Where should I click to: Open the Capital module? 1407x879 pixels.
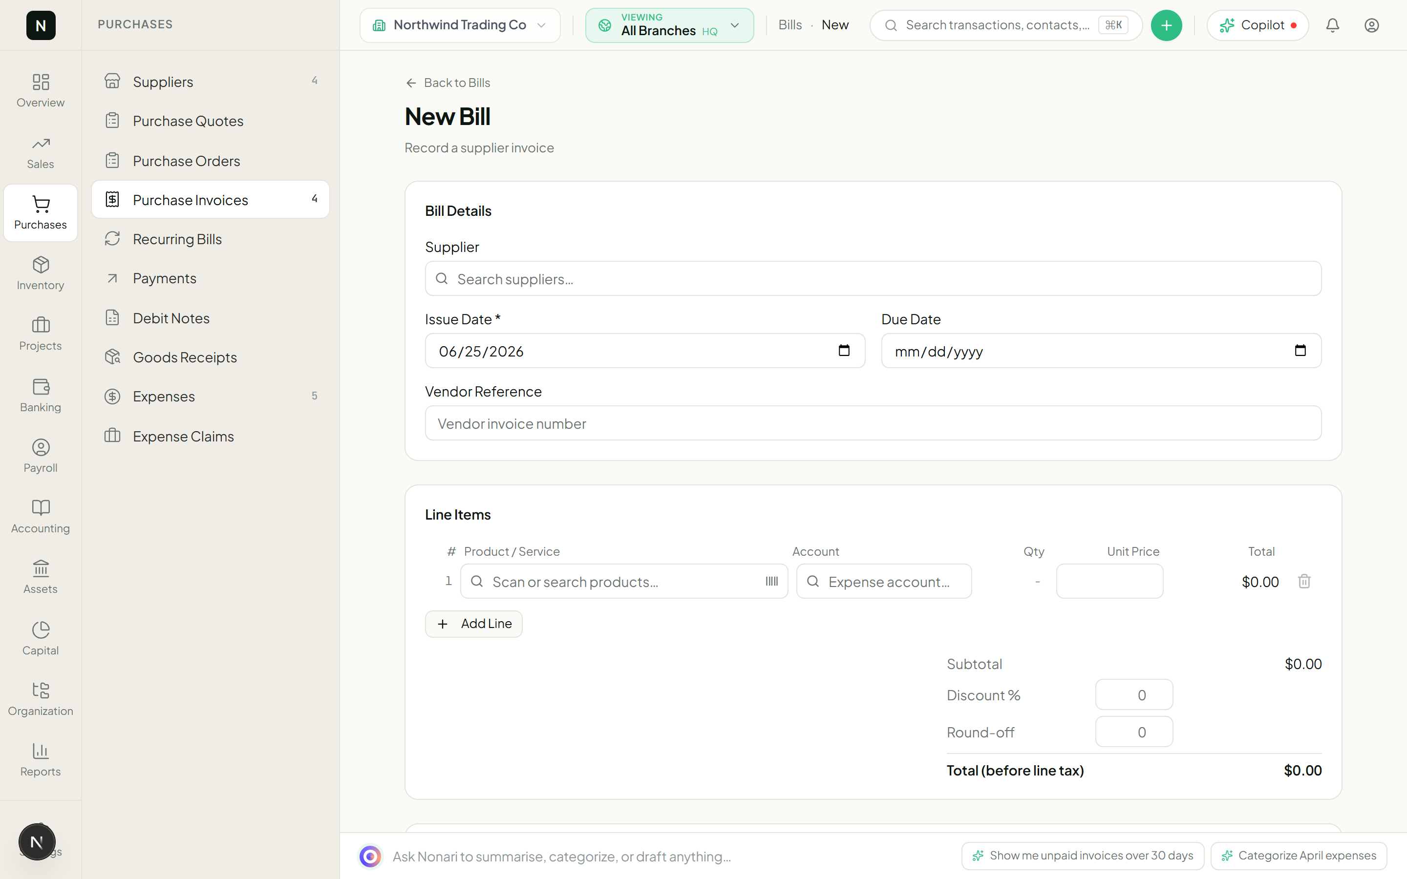pyautogui.click(x=41, y=638)
